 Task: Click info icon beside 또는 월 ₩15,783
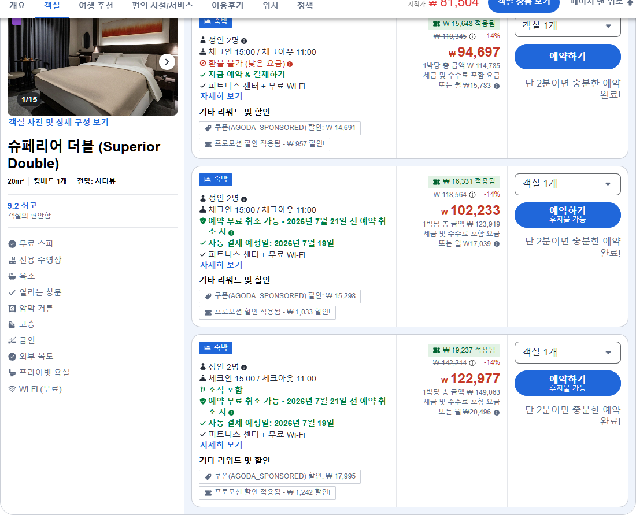pyautogui.click(x=497, y=86)
